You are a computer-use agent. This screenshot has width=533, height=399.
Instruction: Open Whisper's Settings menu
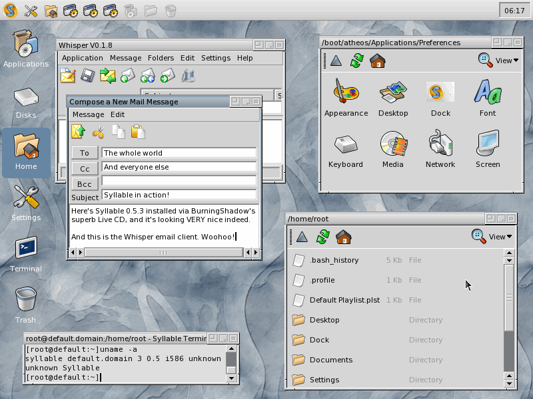pyautogui.click(x=216, y=58)
